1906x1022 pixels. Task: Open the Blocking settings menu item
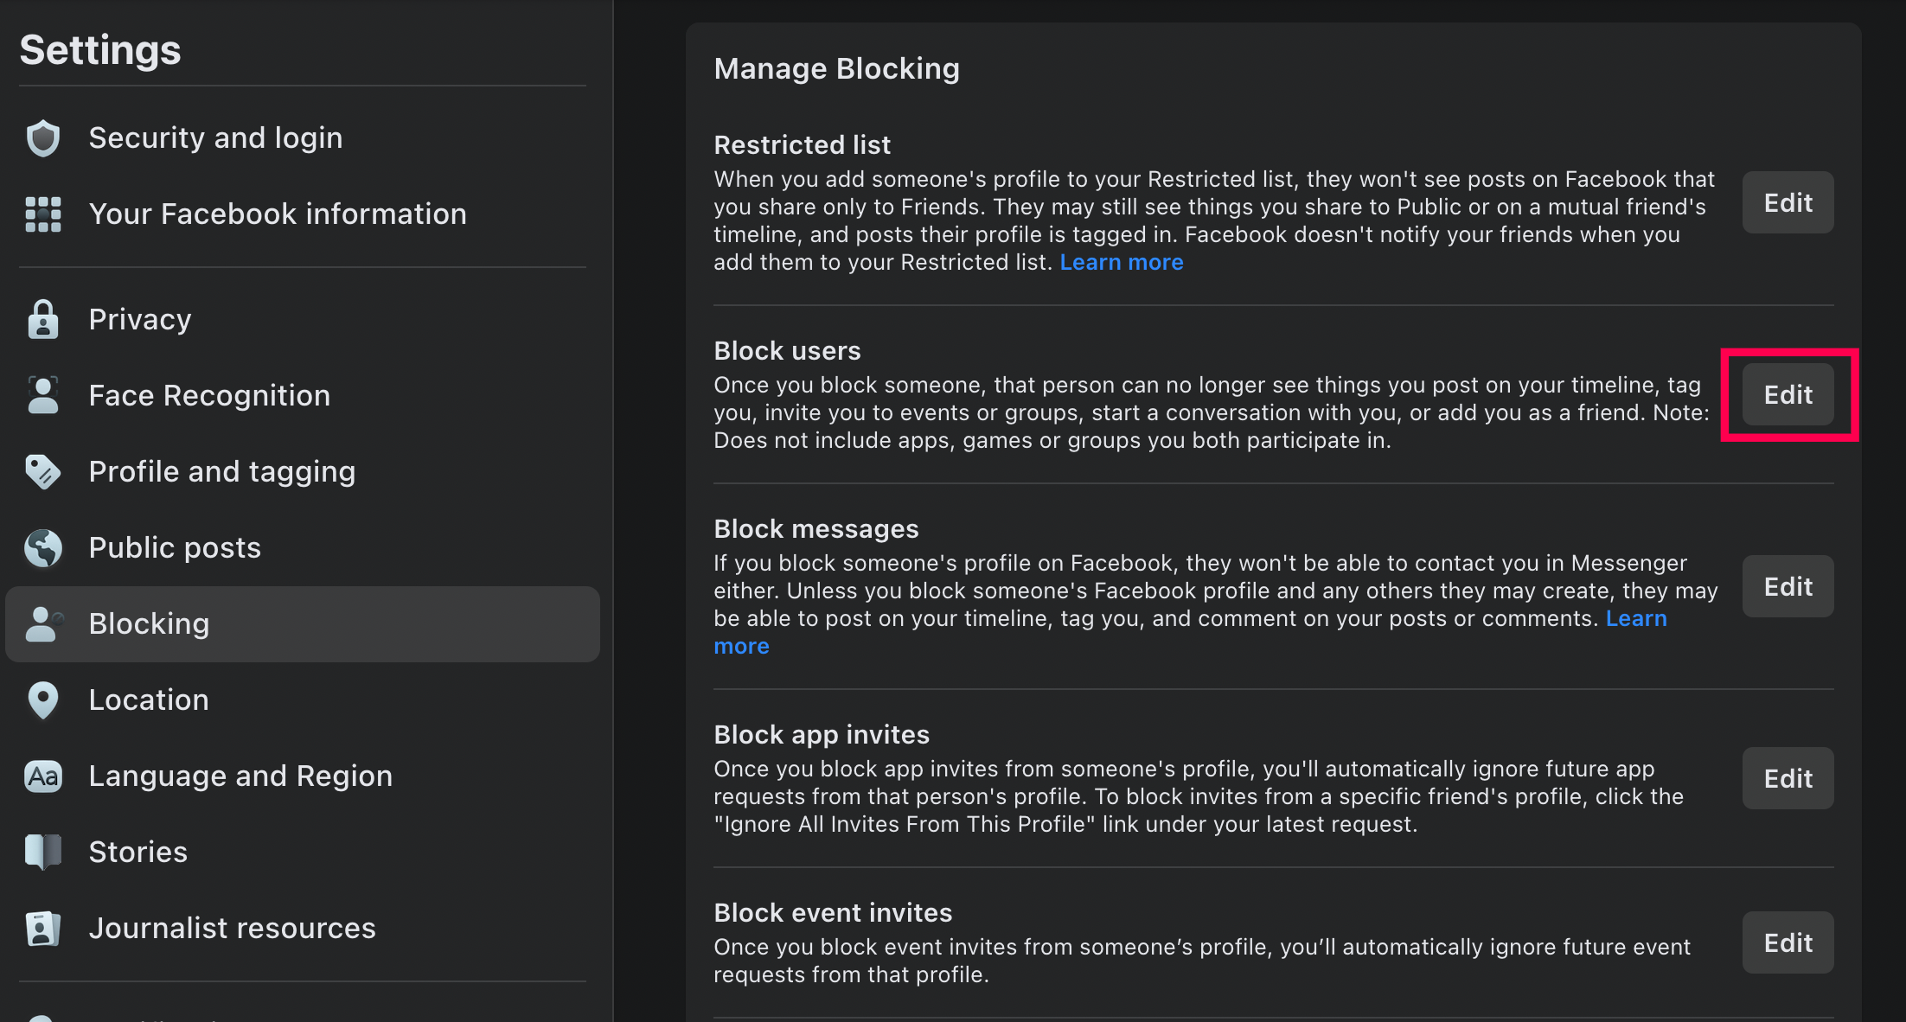(149, 624)
